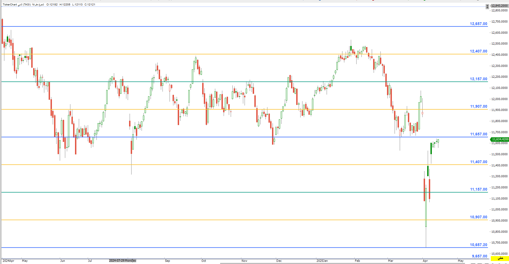Screen dimensions: 509x264
Task: Select the 12,657.00 blue horizontal line label
Action: coord(478,24)
